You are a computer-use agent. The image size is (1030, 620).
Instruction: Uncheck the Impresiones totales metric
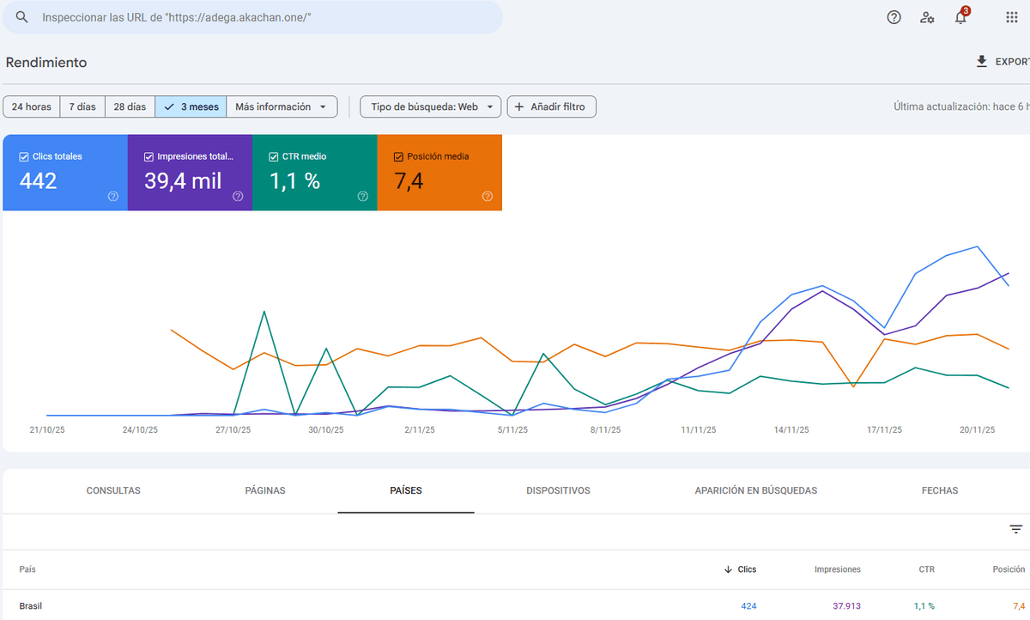click(x=149, y=157)
